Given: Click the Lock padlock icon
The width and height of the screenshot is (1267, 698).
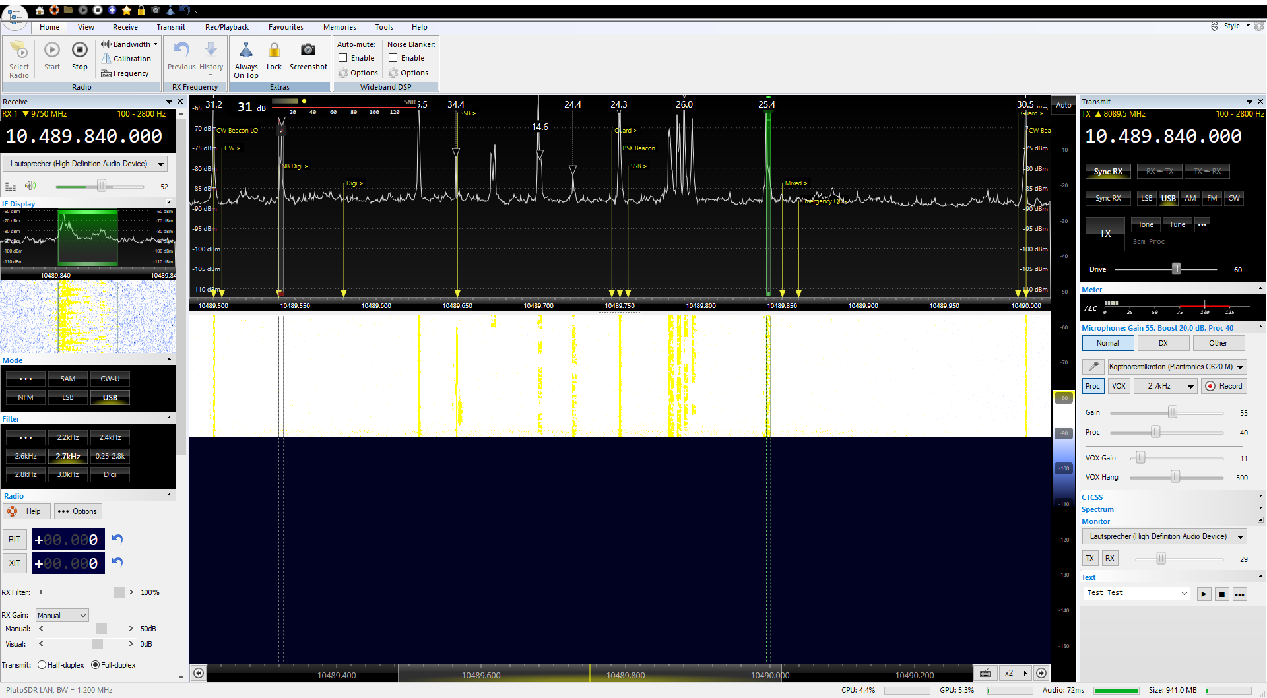Looking at the screenshot, I should [x=274, y=51].
